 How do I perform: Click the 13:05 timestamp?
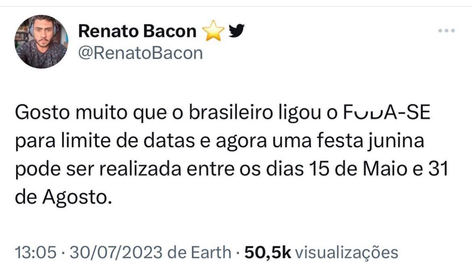click(36, 252)
